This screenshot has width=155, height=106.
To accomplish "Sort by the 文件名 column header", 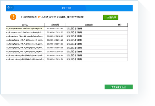I will [25, 25].
